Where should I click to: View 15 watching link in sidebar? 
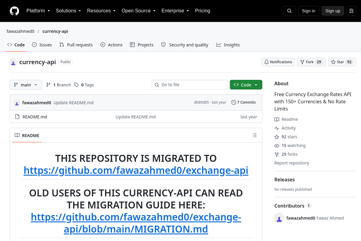click(x=290, y=146)
